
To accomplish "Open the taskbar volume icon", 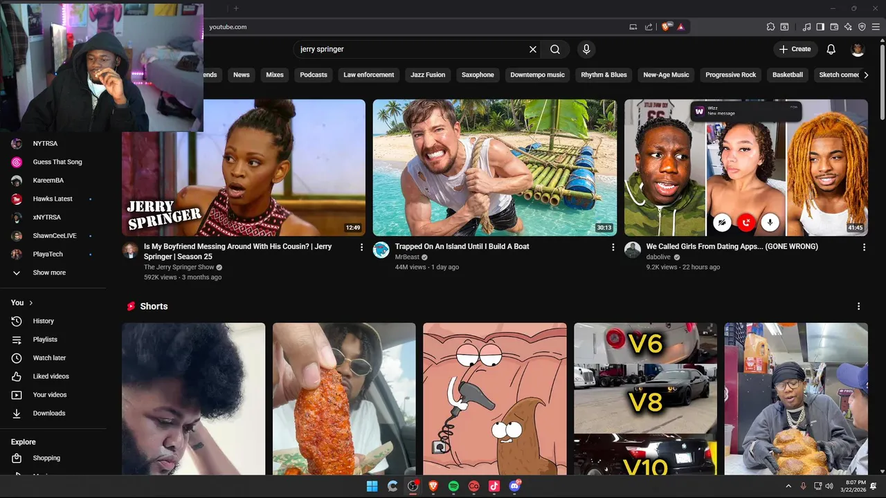I will point(829,486).
